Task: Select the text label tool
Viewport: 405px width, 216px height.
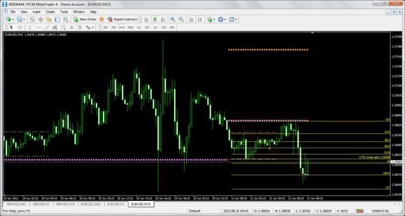Action: [x=72, y=27]
